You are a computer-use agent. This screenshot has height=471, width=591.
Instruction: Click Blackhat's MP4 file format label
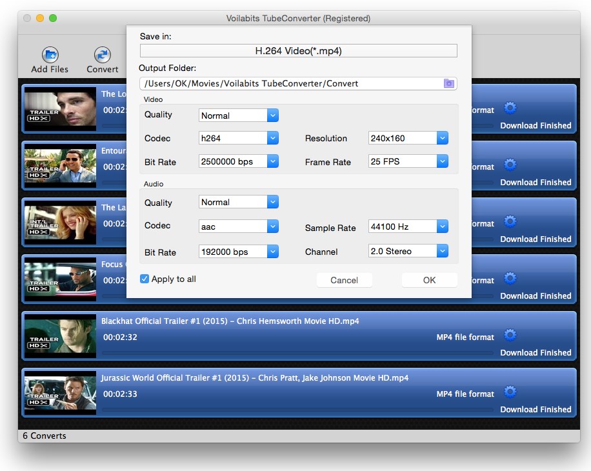click(x=465, y=337)
